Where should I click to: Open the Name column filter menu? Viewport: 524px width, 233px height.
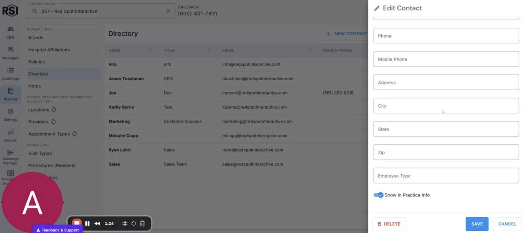click(x=151, y=50)
